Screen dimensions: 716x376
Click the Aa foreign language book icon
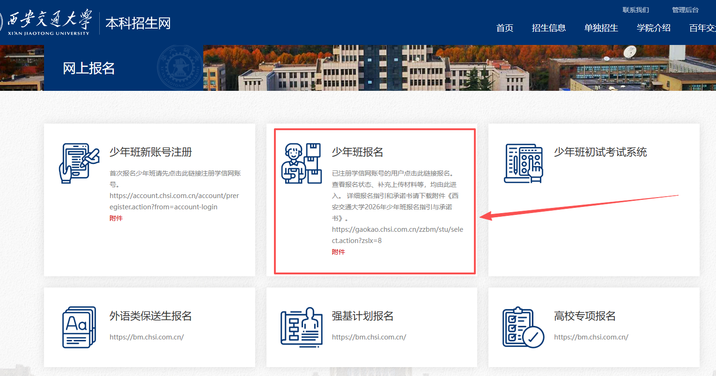point(79,327)
